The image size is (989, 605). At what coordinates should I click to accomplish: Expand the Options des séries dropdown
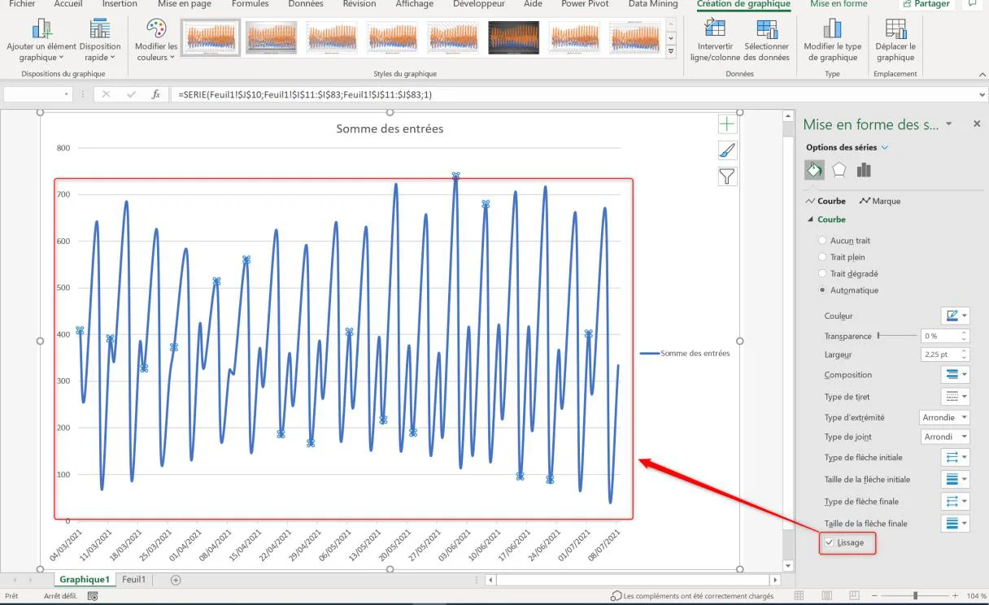pyautogui.click(x=885, y=148)
